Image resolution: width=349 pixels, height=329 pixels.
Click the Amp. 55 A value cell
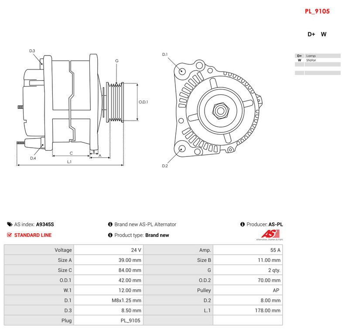tap(248, 250)
